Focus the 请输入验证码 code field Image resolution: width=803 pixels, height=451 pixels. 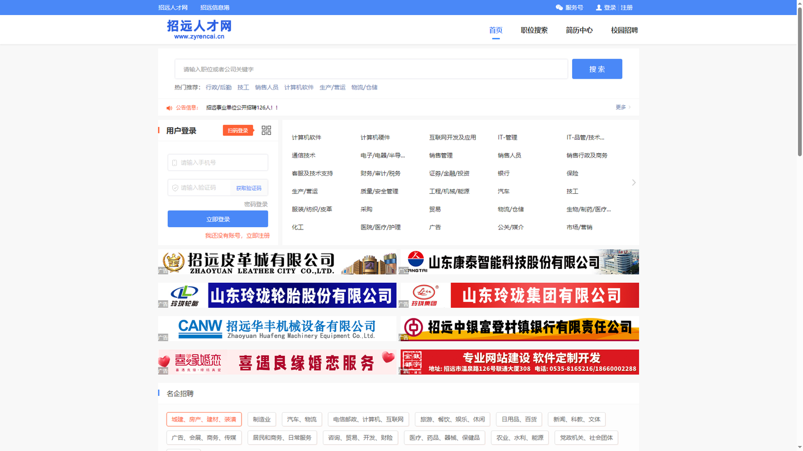(199, 188)
